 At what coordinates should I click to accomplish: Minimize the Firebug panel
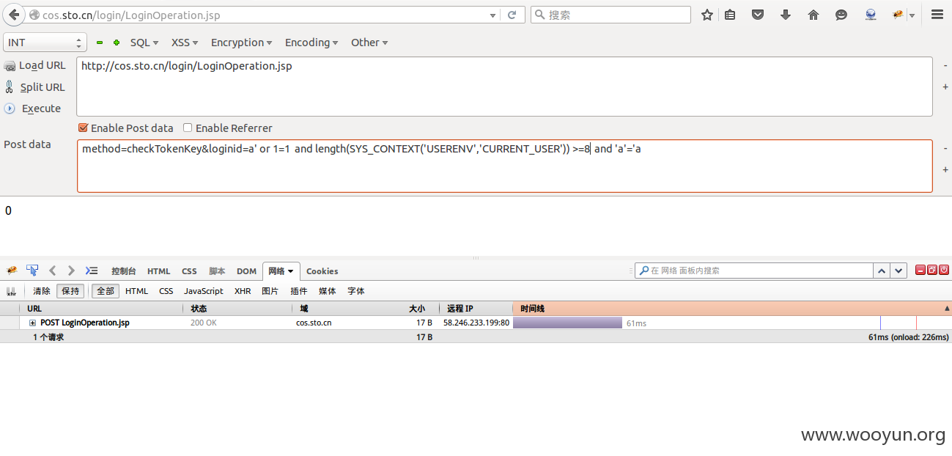tap(920, 271)
